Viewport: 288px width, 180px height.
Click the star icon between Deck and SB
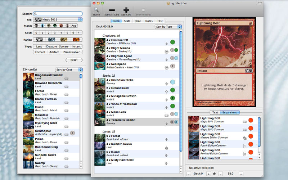click(x=214, y=174)
